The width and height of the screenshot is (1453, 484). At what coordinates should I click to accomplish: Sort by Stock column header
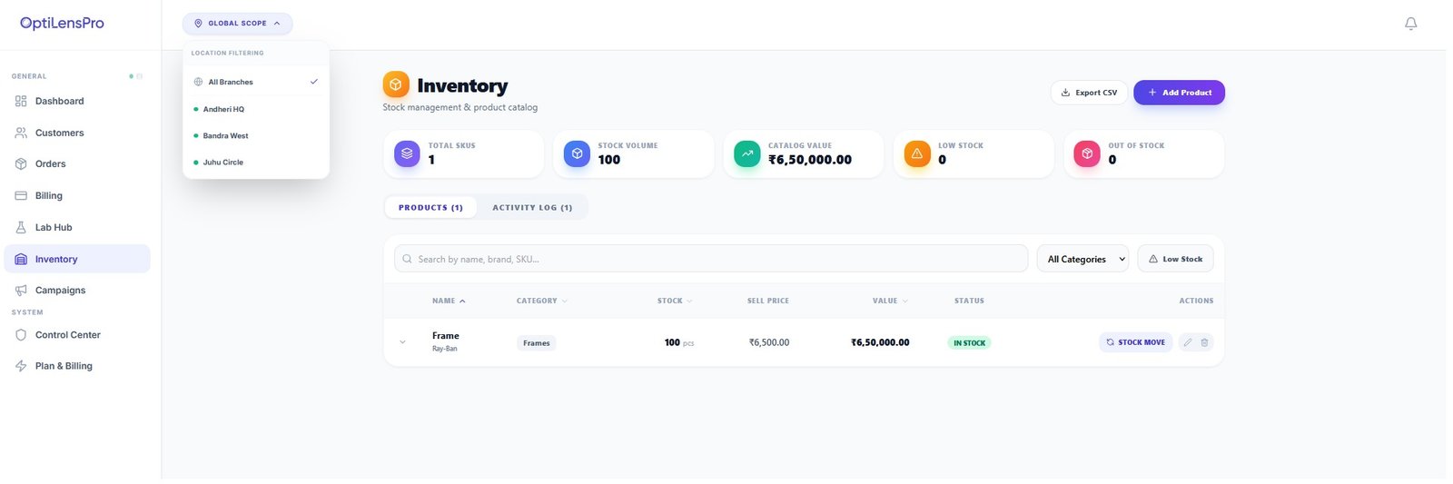coord(675,301)
